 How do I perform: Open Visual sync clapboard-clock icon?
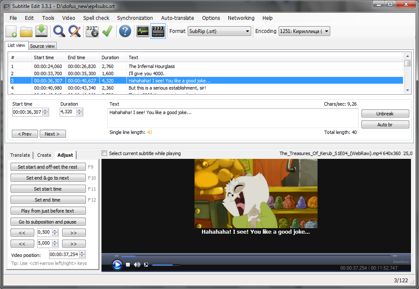92,31
